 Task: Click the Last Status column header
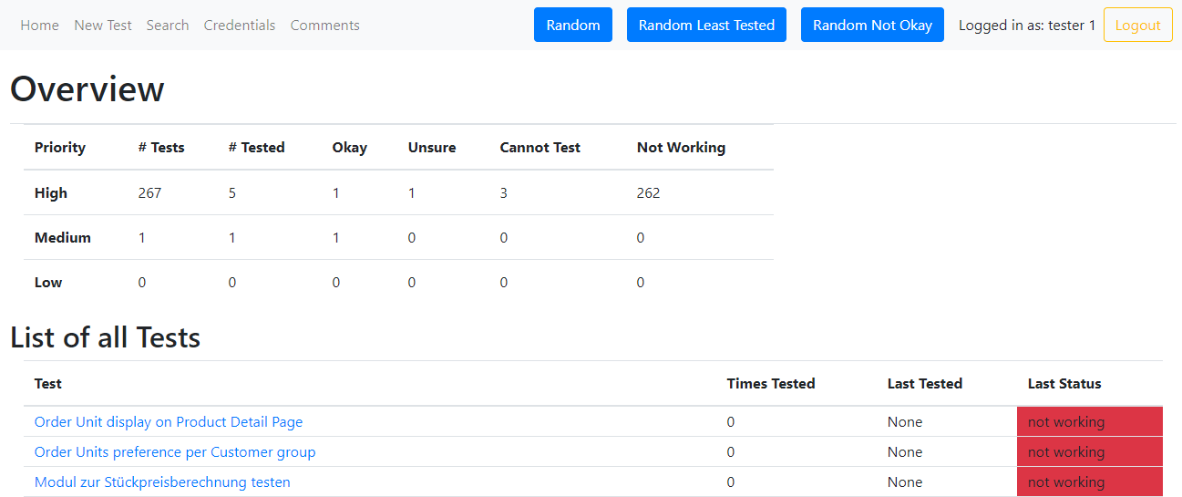pos(1064,384)
